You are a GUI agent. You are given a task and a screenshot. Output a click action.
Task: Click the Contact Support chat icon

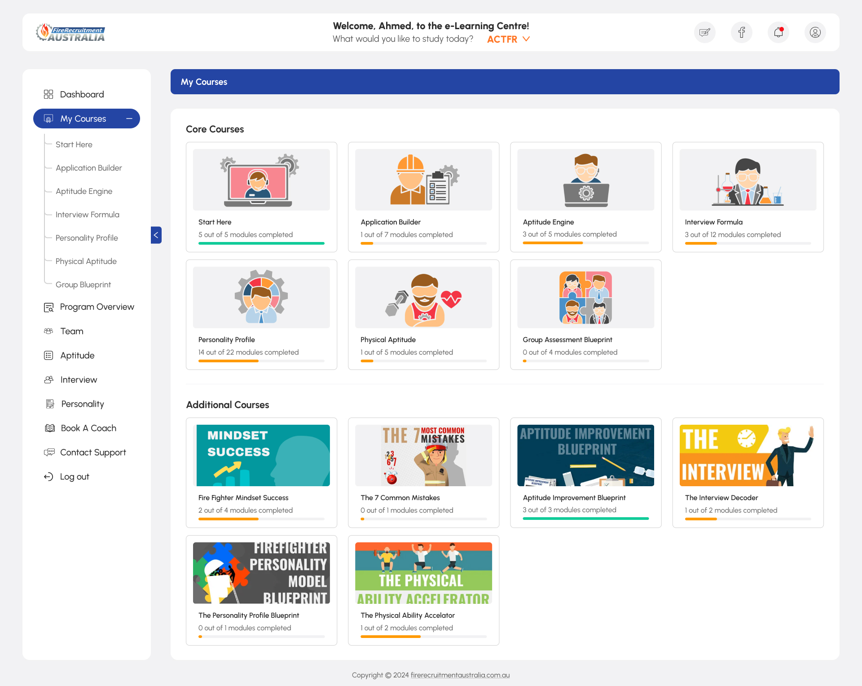pyautogui.click(x=49, y=453)
